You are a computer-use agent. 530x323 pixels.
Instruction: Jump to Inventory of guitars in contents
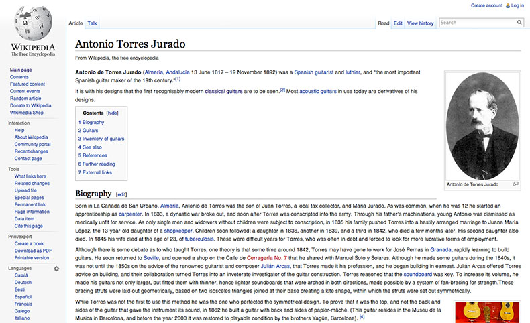[101, 139]
